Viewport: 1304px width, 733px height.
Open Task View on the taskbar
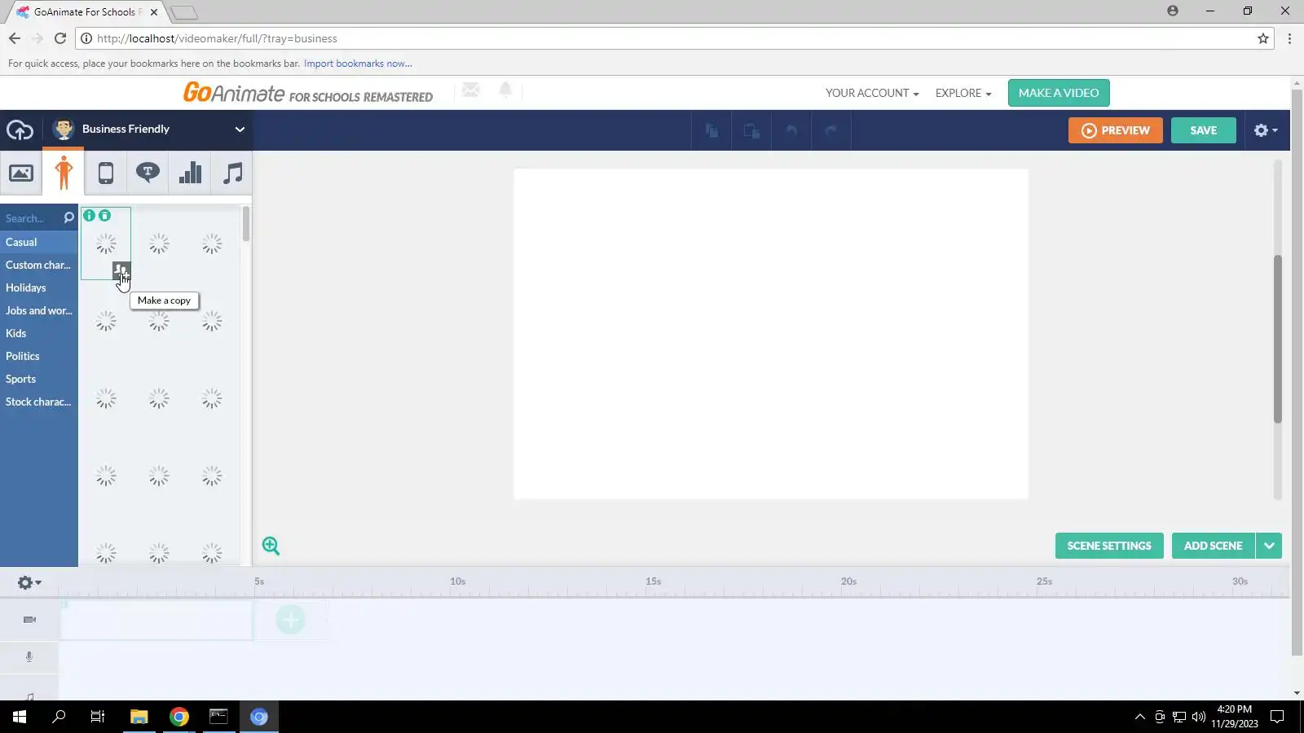pos(98,717)
